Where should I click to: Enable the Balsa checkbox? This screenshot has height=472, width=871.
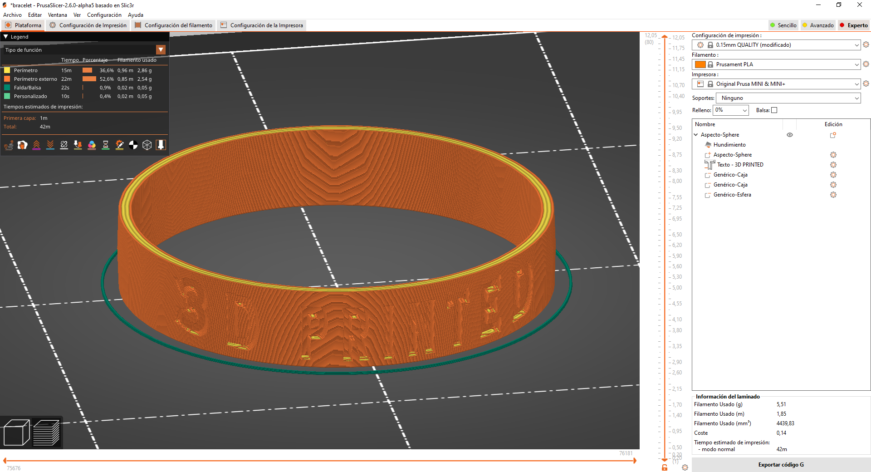coord(774,110)
